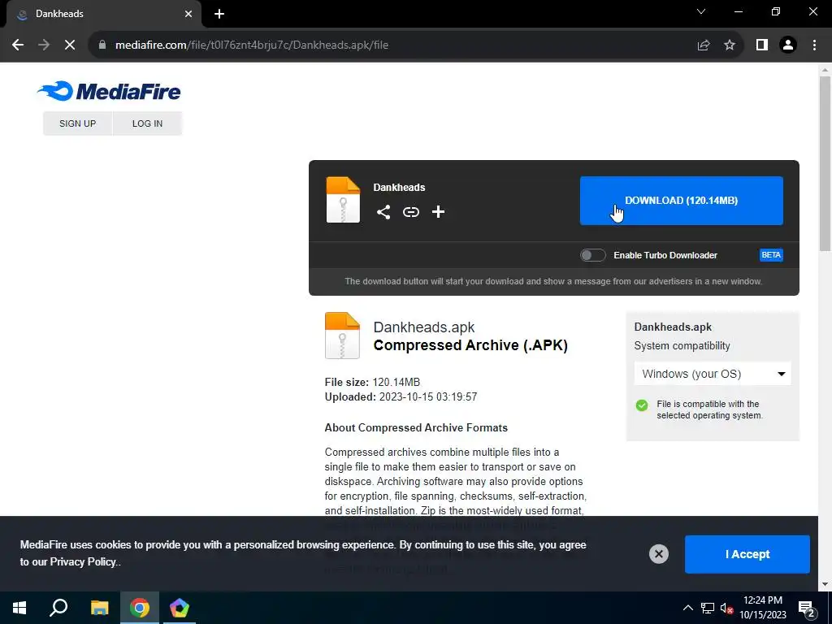Click the share icon under Dankheads
Viewport: 832px width, 624px height.
click(383, 212)
